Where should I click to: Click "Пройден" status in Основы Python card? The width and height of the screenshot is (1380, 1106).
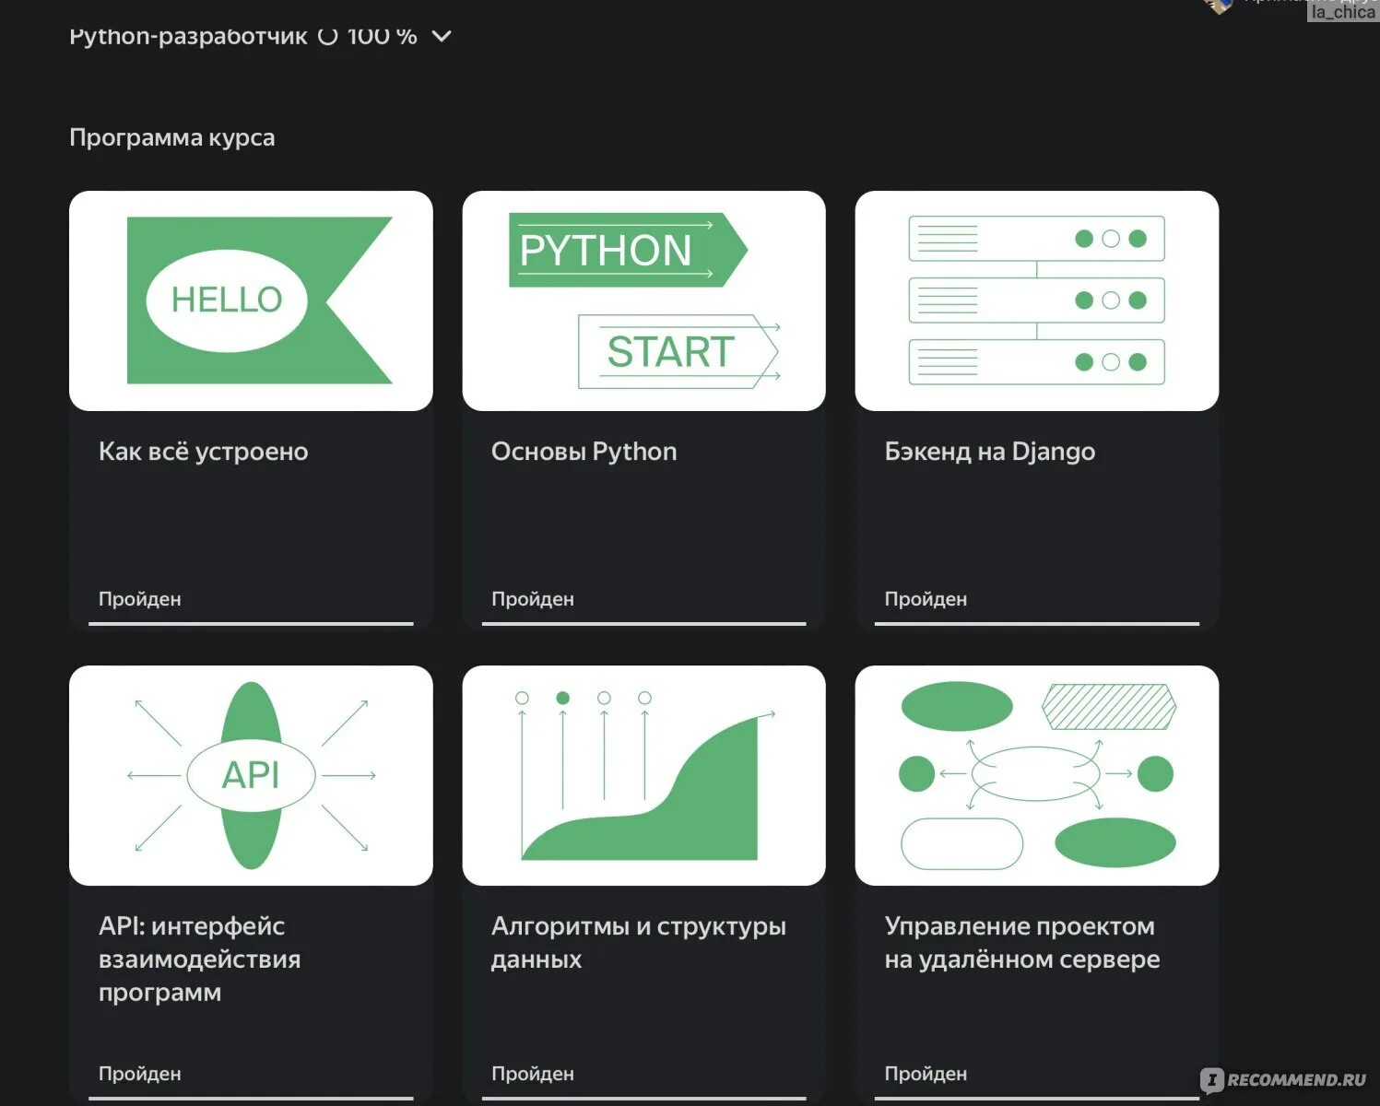point(532,599)
